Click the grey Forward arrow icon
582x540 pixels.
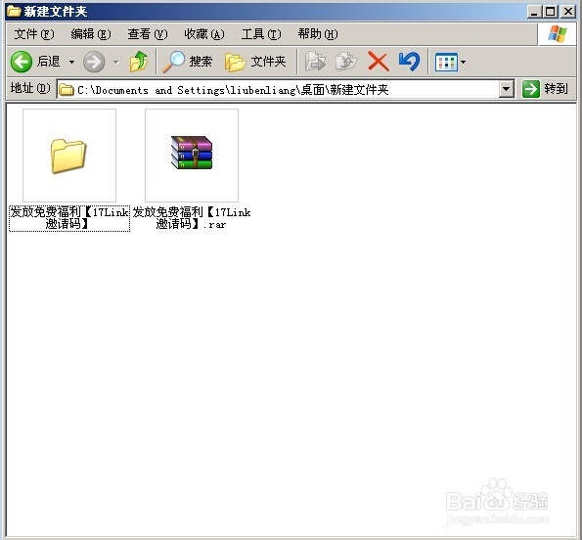point(94,62)
